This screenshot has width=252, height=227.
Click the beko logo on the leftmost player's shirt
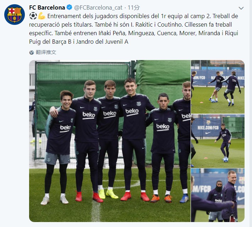click(x=65, y=128)
